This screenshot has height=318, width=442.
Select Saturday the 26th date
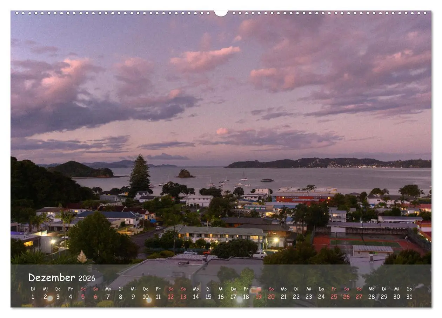tap(346, 297)
